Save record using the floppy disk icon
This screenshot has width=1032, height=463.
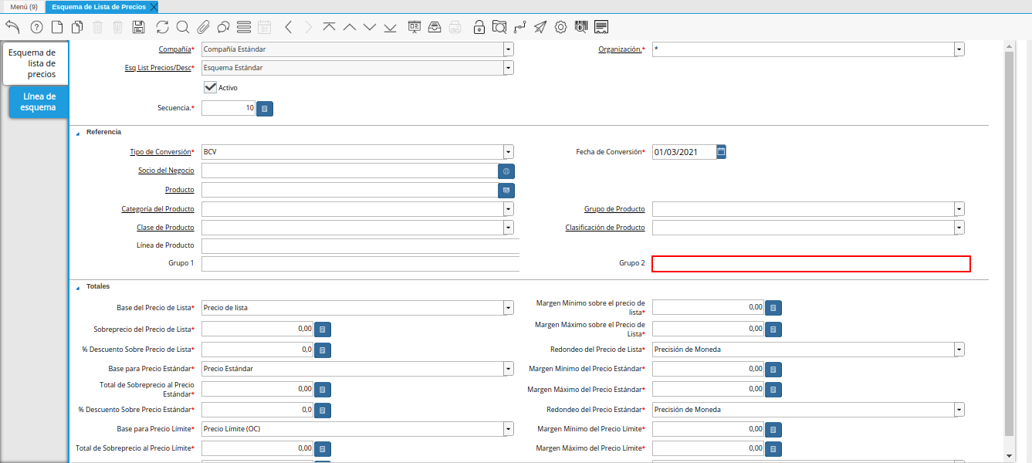coord(139,27)
